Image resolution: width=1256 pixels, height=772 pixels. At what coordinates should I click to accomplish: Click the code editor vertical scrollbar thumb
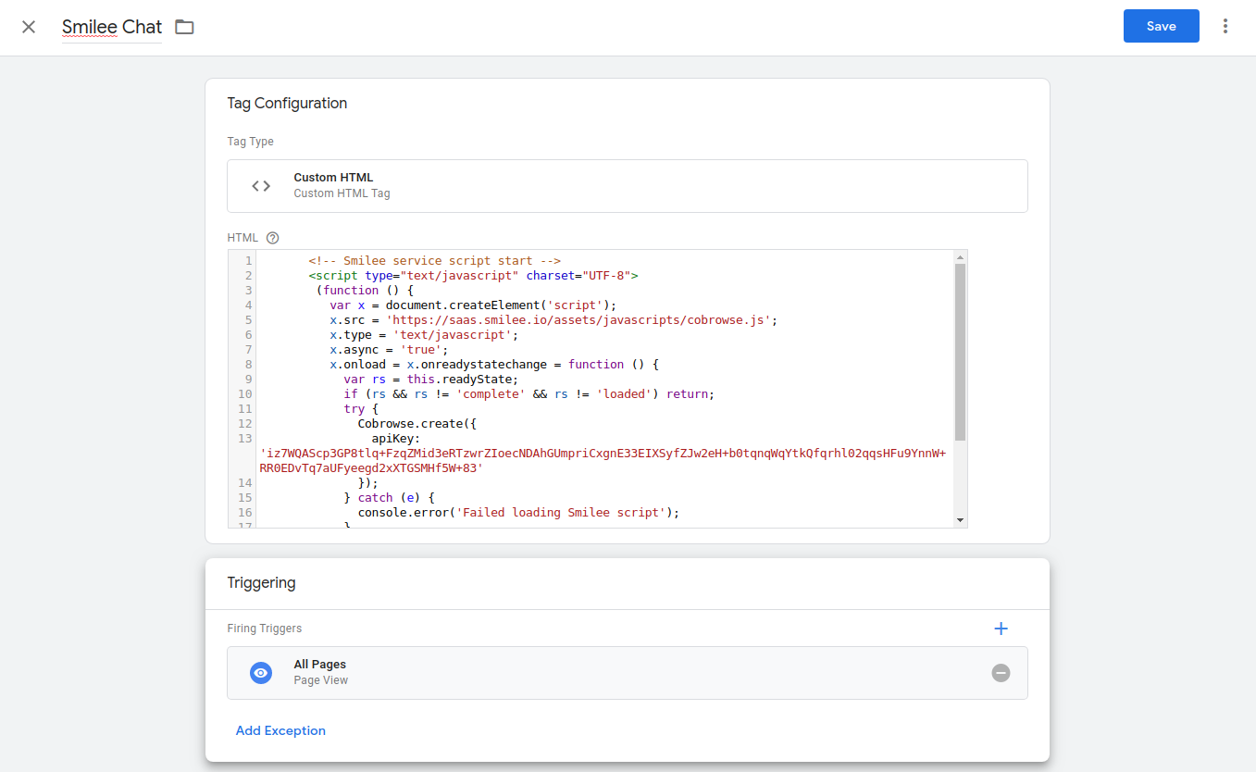point(960,352)
